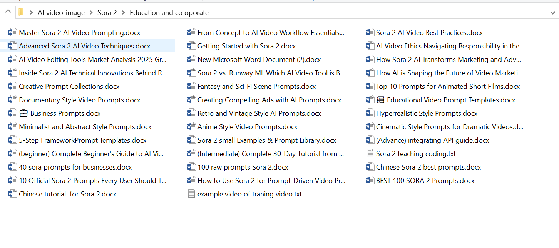
Task: Click Word icon of Advanced Sora 2 AI Video Techniques
Action: point(13,46)
